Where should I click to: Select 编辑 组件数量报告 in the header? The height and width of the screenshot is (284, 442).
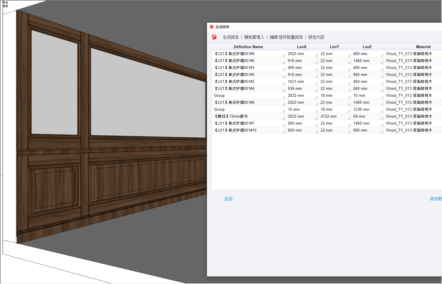(x=286, y=37)
